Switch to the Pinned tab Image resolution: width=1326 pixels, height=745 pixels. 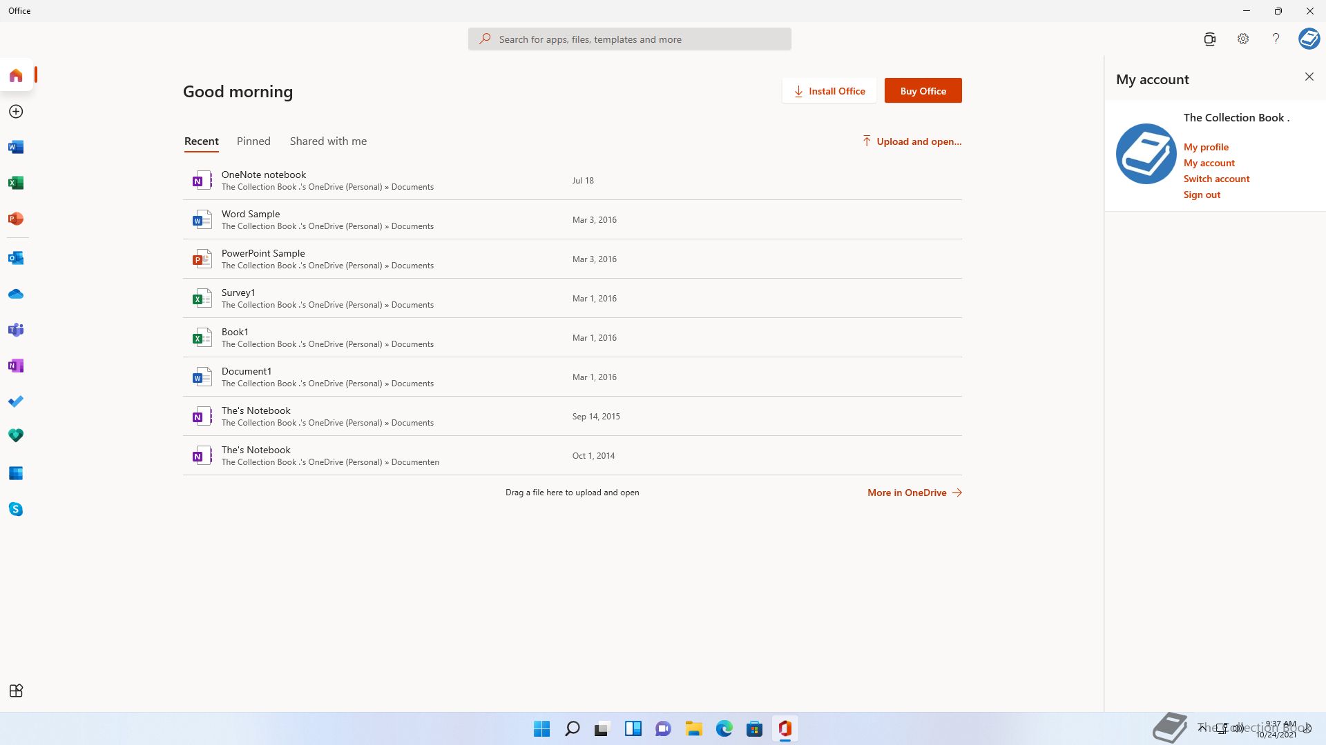pos(253,141)
